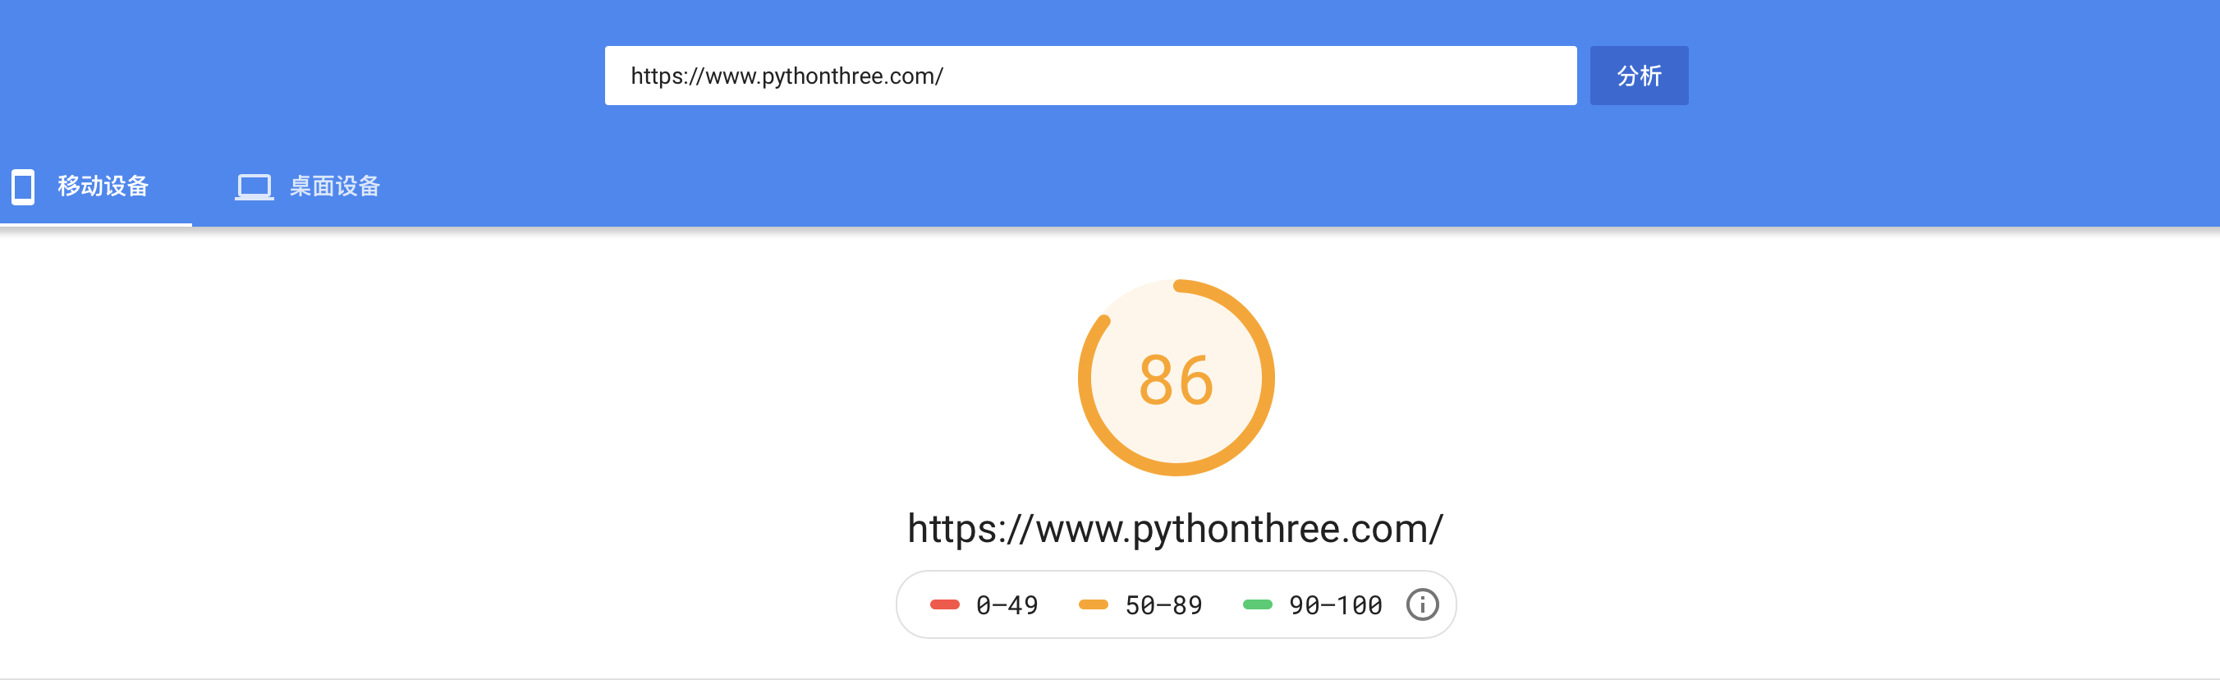This screenshot has height=680, width=2220.
Task: Click the 50–89 range label
Action: click(1163, 605)
